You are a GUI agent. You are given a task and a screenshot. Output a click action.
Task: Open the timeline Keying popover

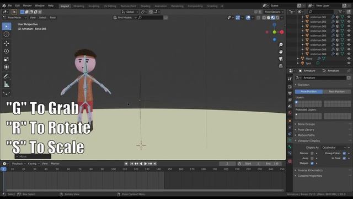point(33,164)
